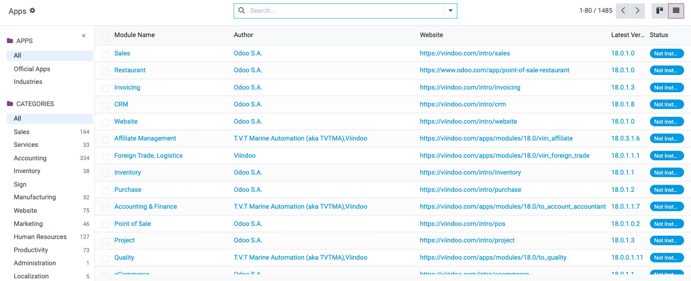Viewport: 691px width, 281px height.
Task: Check the Restaurant row checkbox
Action: tap(106, 72)
